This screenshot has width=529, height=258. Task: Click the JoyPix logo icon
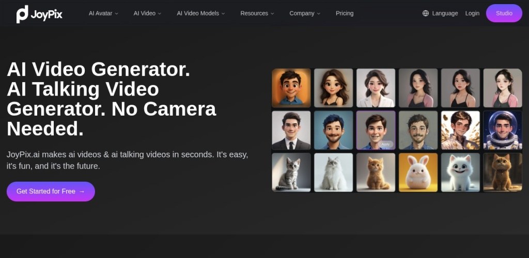pyautogui.click(x=22, y=14)
